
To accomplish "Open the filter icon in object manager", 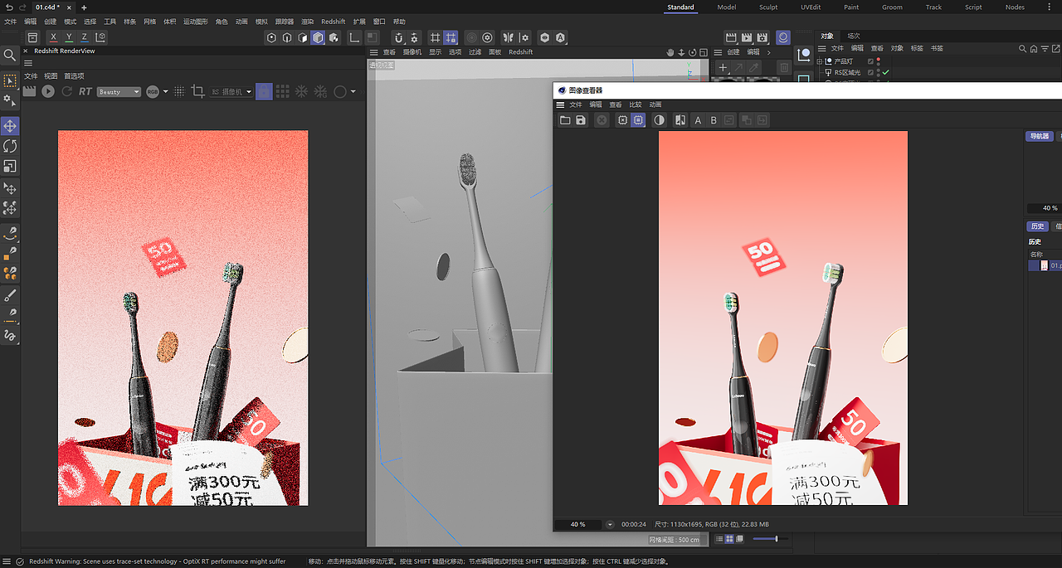I will [x=1043, y=48].
